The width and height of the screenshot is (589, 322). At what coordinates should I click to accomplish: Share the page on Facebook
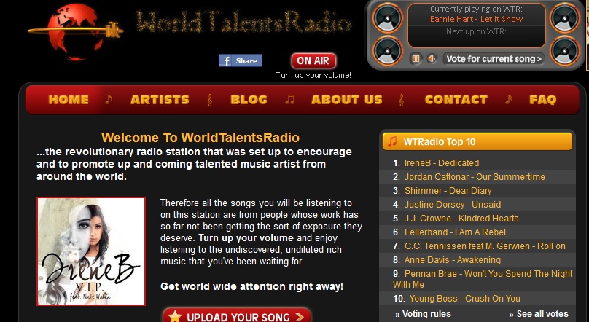241,60
